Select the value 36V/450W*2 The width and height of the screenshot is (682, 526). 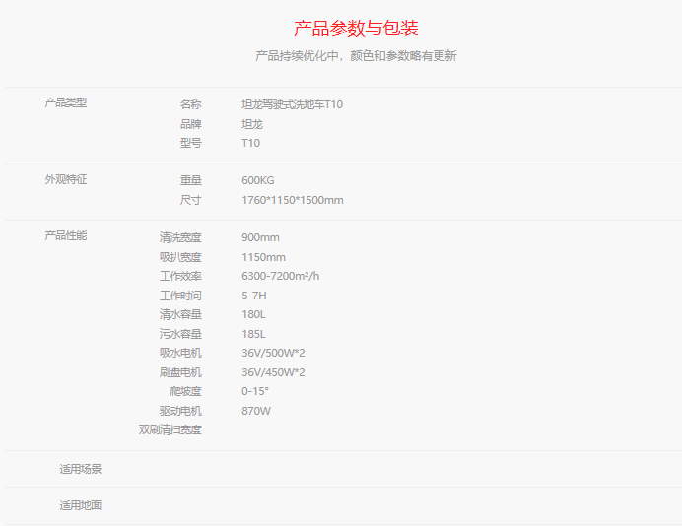pos(273,373)
